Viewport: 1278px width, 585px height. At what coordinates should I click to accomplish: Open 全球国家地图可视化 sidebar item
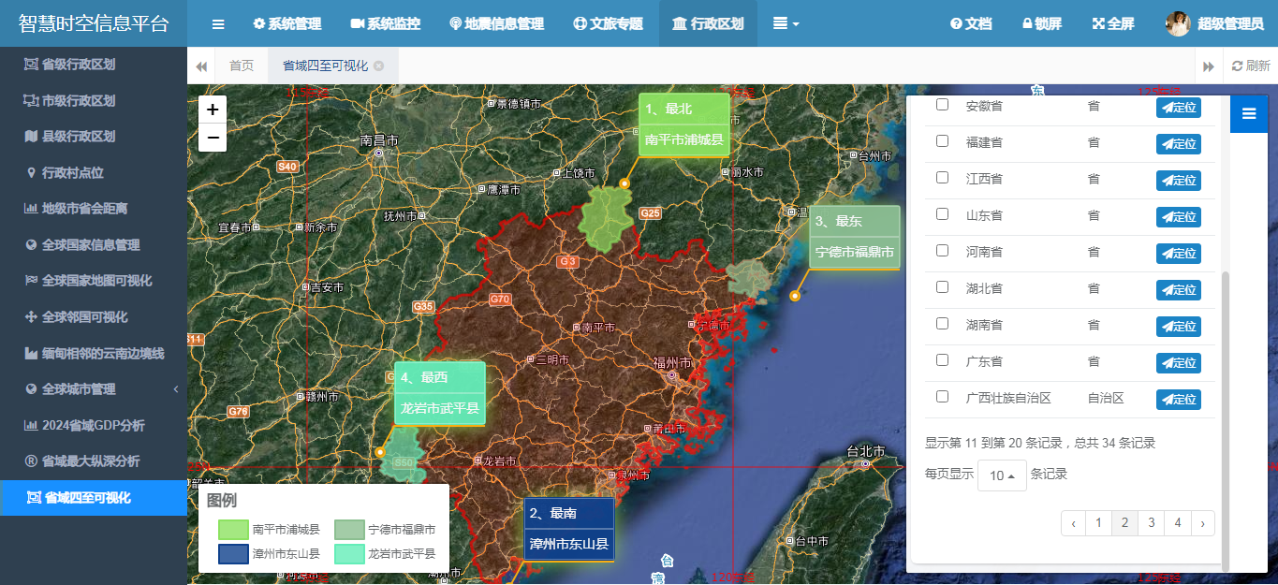(94, 281)
